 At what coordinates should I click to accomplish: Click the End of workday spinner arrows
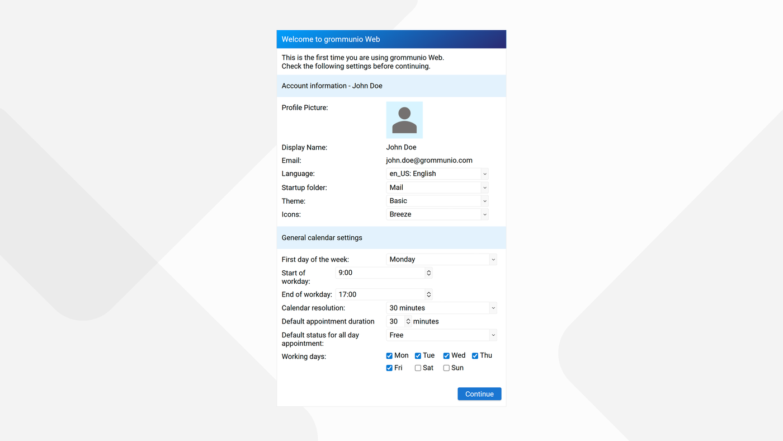coord(428,294)
